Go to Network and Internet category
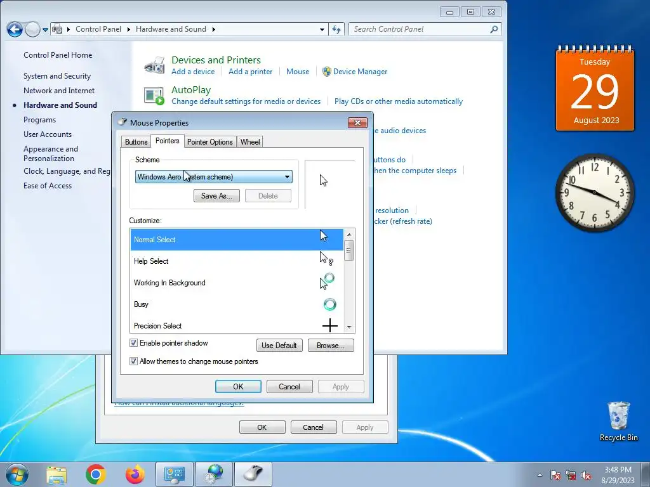This screenshot has width=650, height=487. coord(59,91)
